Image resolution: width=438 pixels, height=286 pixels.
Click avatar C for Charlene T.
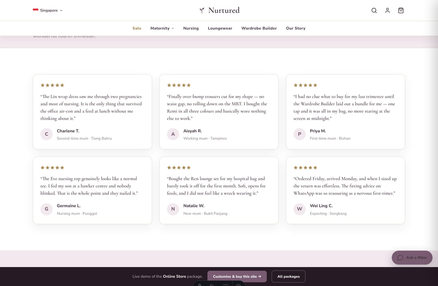pyautogui.click(x=47, y=134)
